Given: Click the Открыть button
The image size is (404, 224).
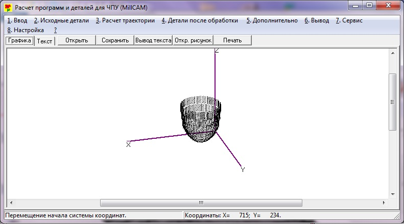Looking at the screenshot, I should [x=77, y=40].
